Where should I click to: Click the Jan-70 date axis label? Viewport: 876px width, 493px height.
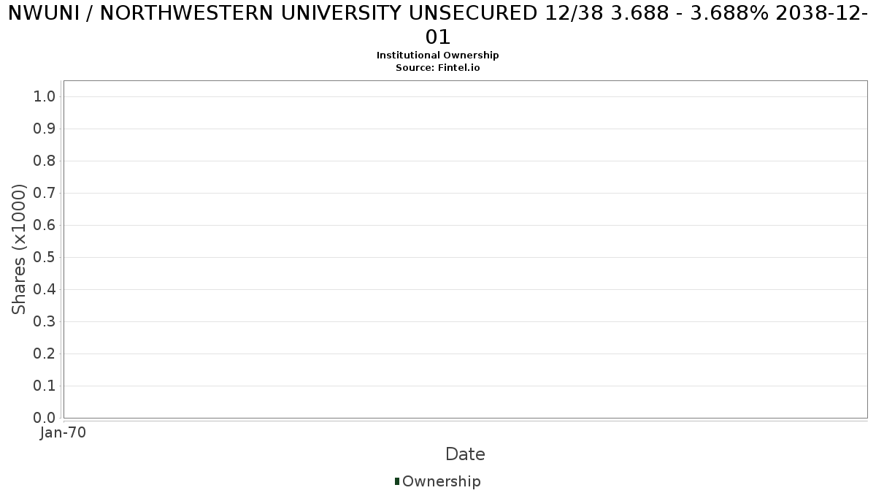click(x=64, y=433)
